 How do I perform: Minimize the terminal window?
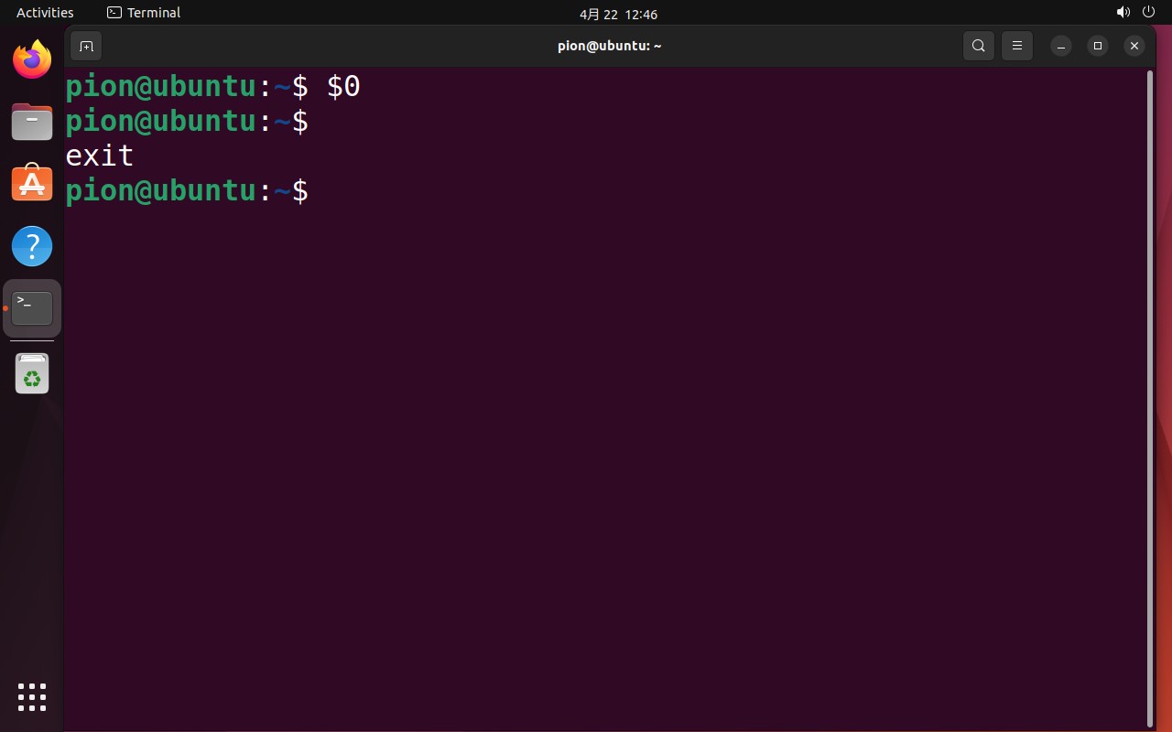pos(1061,46)
